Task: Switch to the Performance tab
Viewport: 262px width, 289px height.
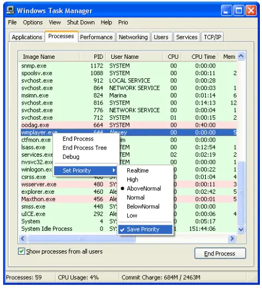Action: point(96,37)
